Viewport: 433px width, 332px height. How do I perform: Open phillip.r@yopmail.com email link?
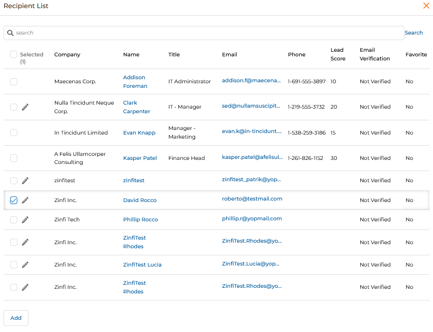[x=252, y=219]
